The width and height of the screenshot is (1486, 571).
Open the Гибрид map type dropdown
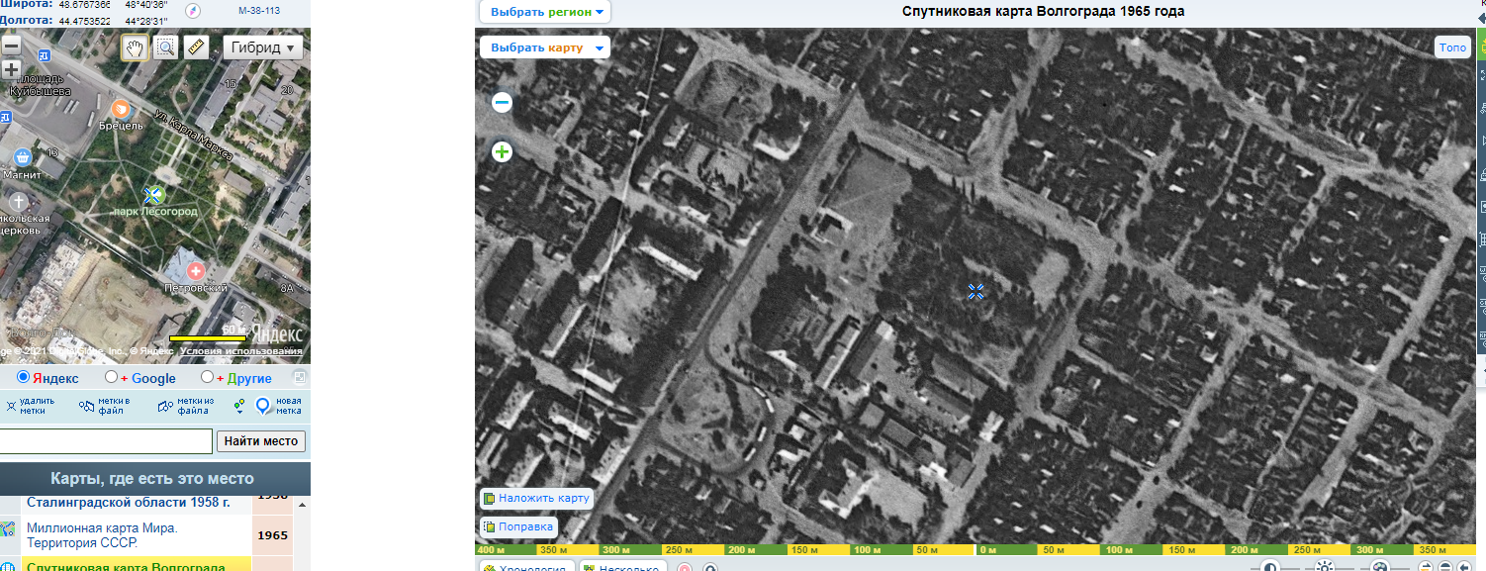point(264,48)
